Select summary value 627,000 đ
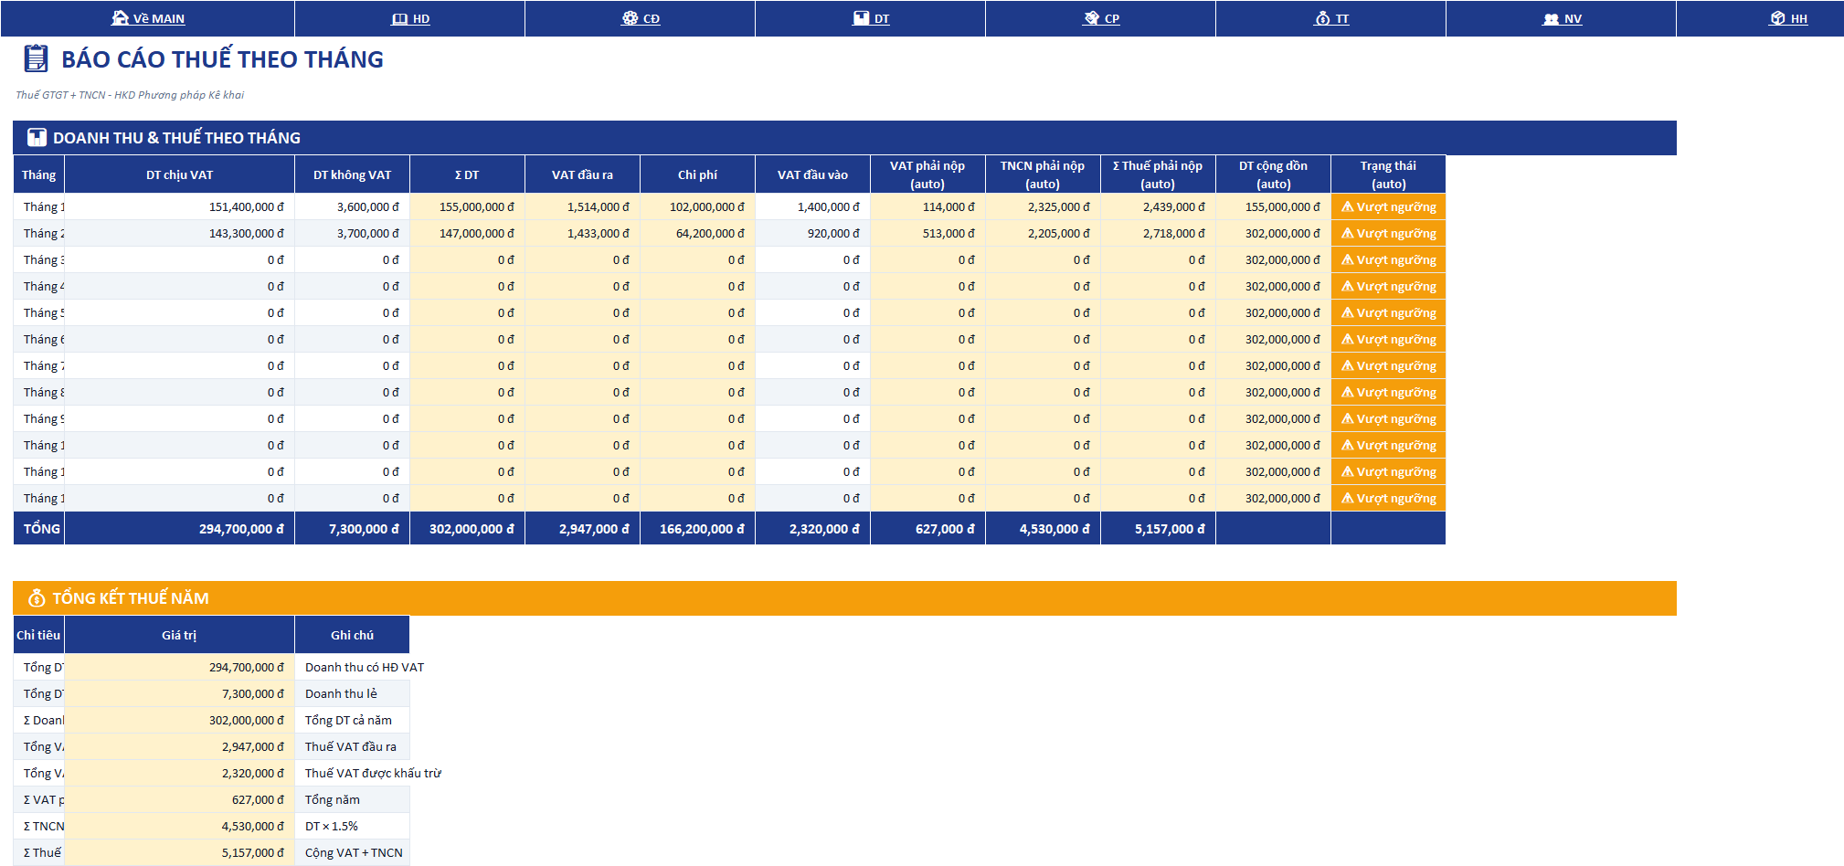The height and width of the screenshot is (866, 1844). coord(179,800)
